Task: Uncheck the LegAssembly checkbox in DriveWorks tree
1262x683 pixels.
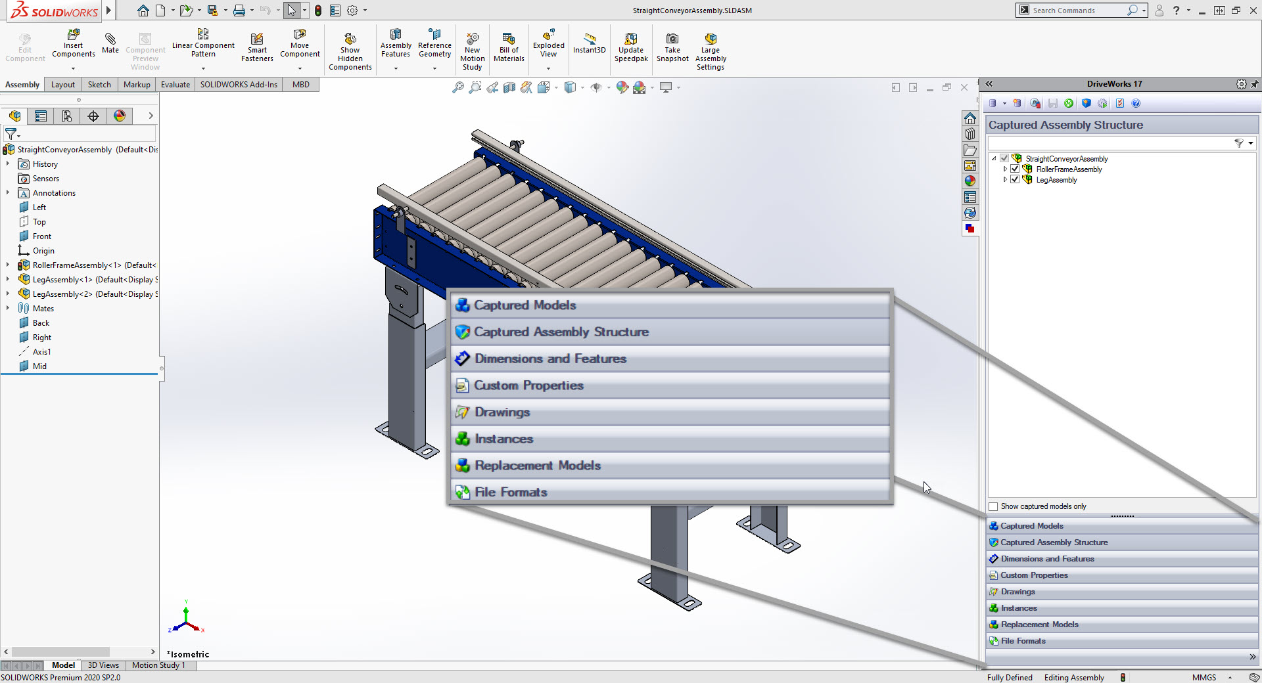Action: (1014, 179)
